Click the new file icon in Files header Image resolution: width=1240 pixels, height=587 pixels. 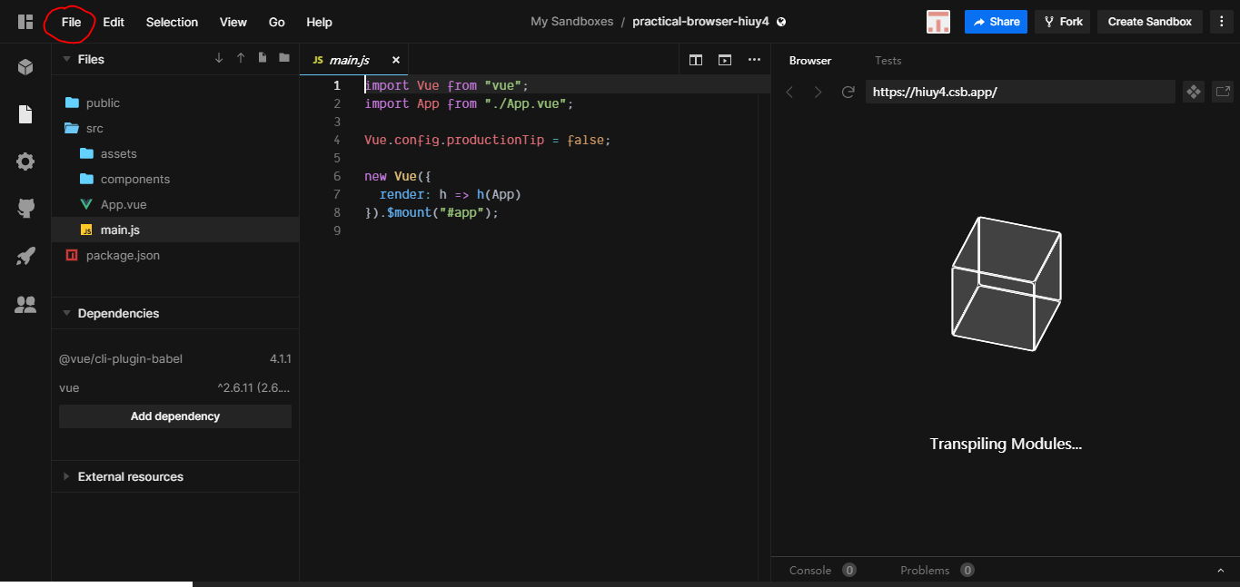pyautogui.click(x=263, y=58)
